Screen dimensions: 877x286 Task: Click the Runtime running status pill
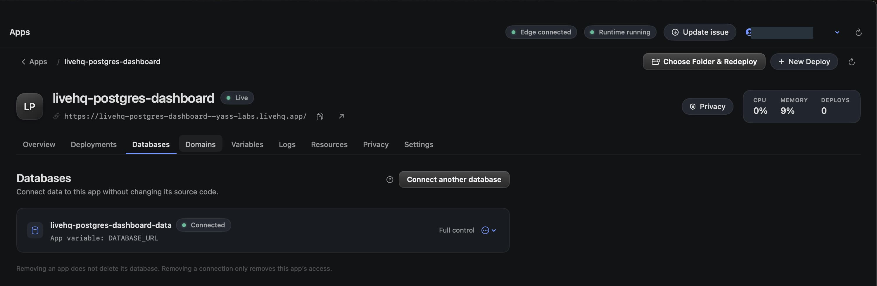coord(620,32)
